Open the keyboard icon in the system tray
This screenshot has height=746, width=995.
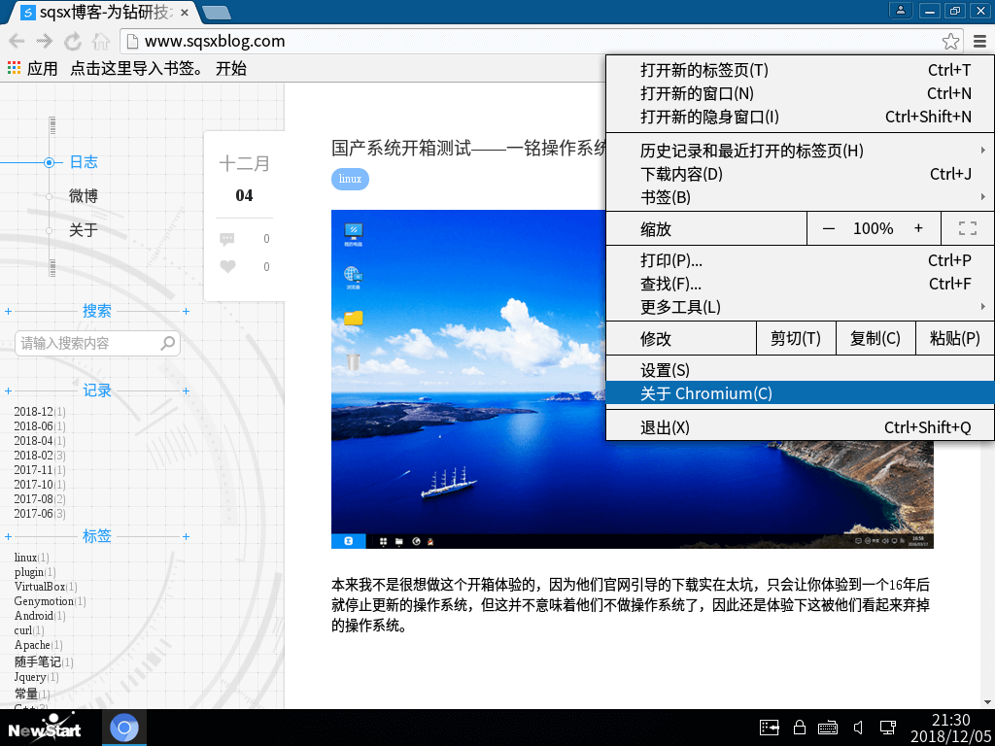(x=828, y=728)
